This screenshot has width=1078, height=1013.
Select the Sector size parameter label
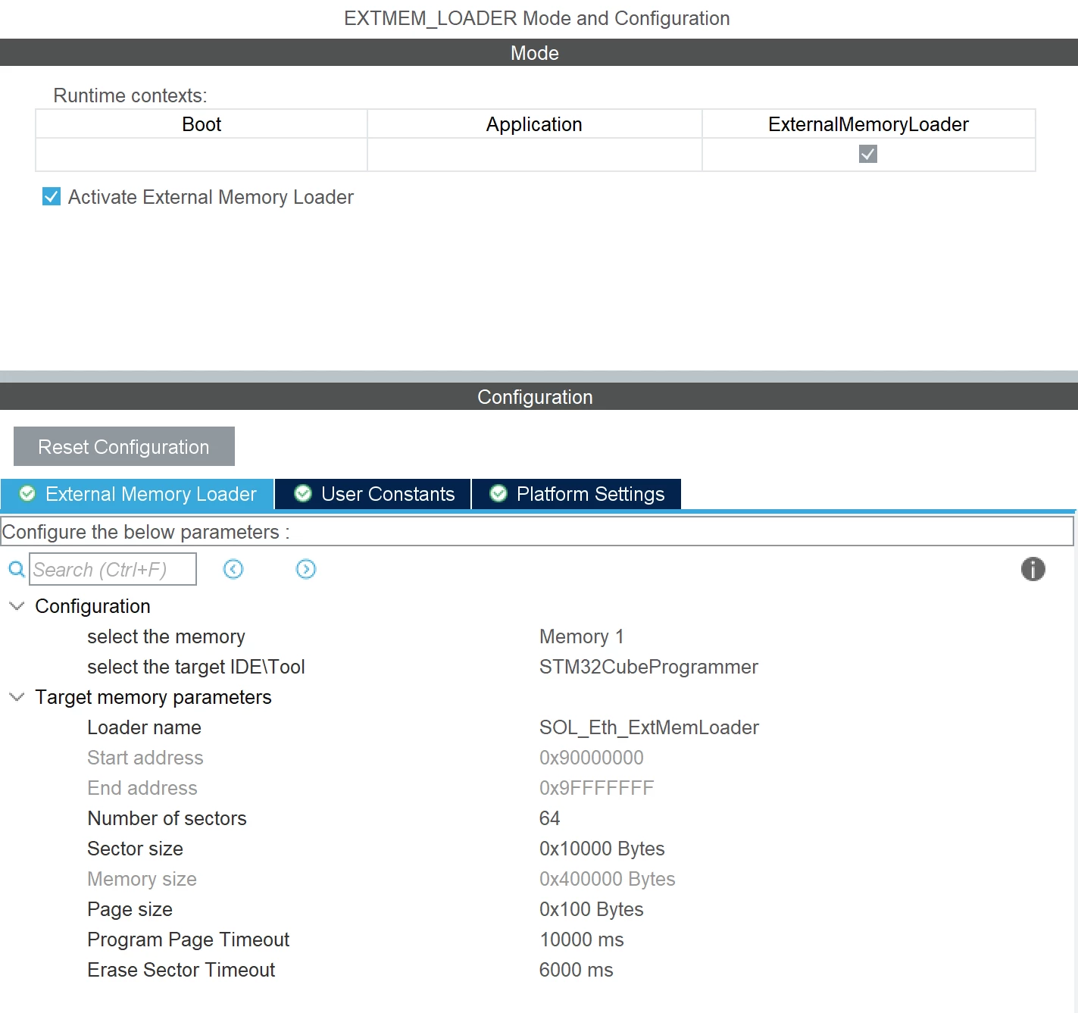[136, 849]
